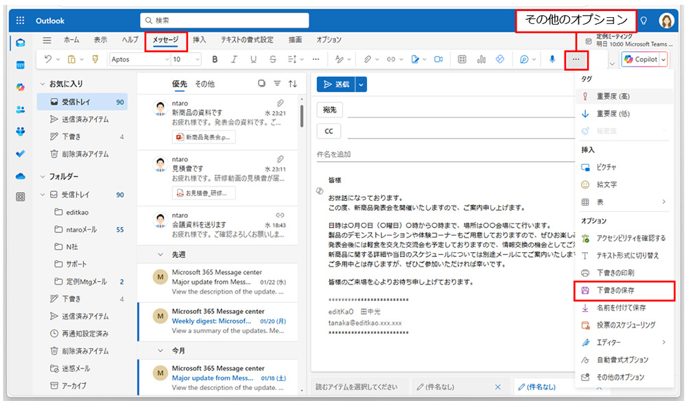Switch to the オプション tab
Screen dimensions: 686x401
[x=329, y=40]
